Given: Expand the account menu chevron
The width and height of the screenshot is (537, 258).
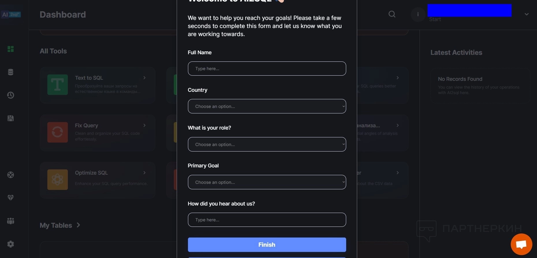Looking at the screenshot, I should click(527, 14).
